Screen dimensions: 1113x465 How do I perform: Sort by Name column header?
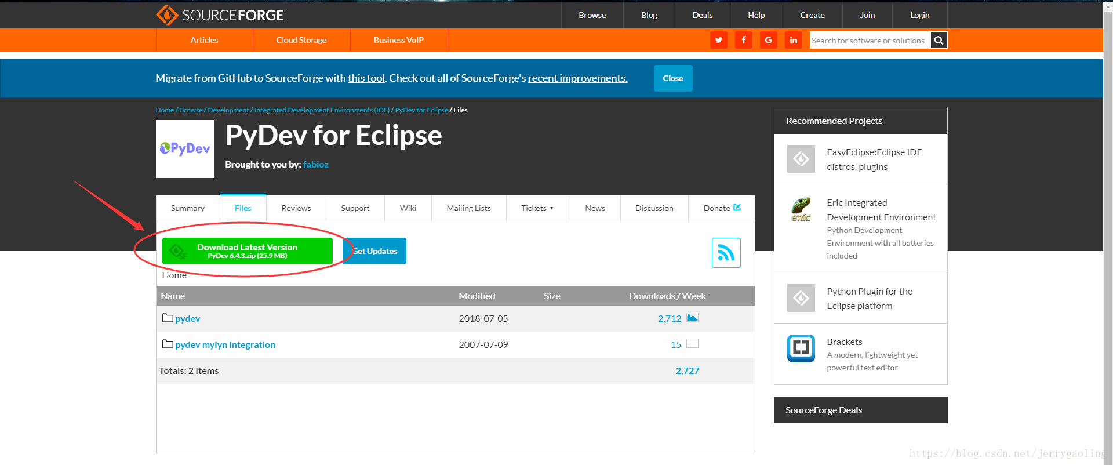click(173, 296)
